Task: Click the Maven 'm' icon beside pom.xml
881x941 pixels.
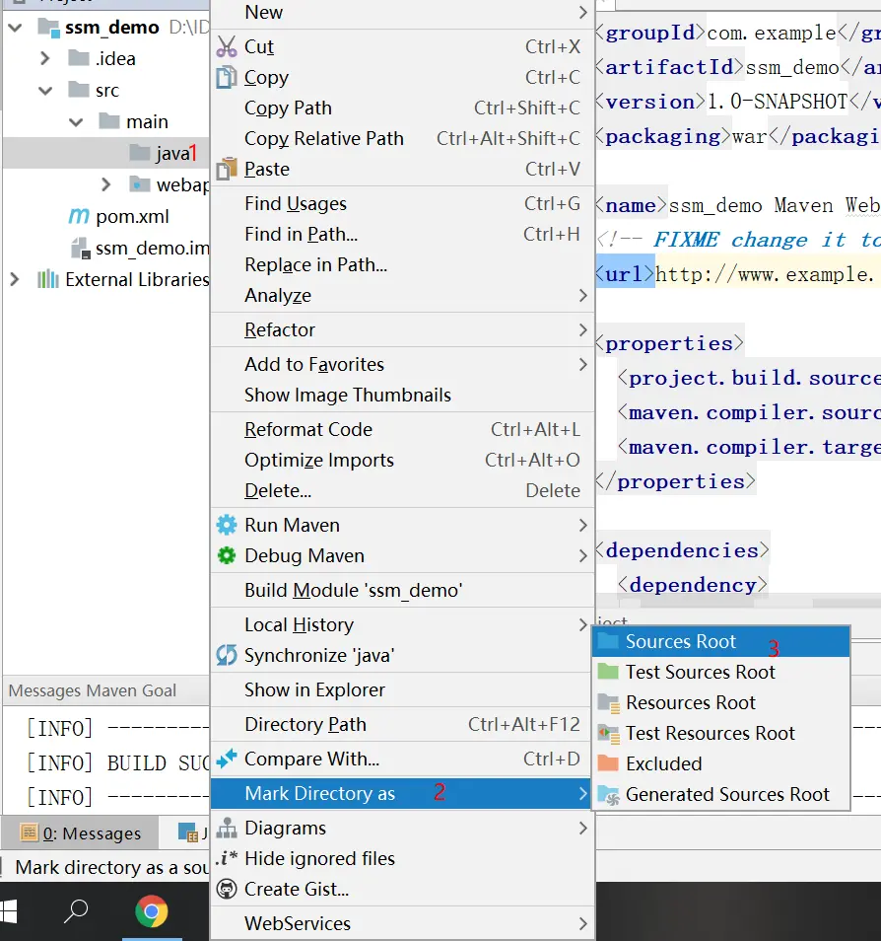Action: click(79, 216)
